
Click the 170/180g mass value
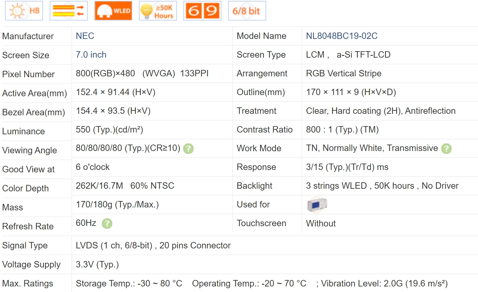click(x=117, y=205)
